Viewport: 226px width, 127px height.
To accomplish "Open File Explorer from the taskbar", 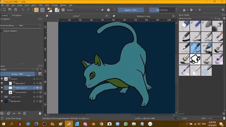I will (x=134, y=124).
